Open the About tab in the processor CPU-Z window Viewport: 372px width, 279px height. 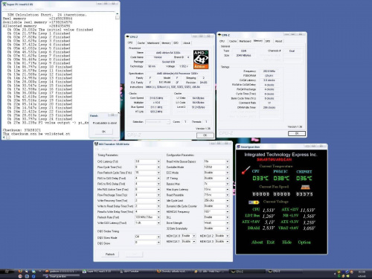point(187,43)
